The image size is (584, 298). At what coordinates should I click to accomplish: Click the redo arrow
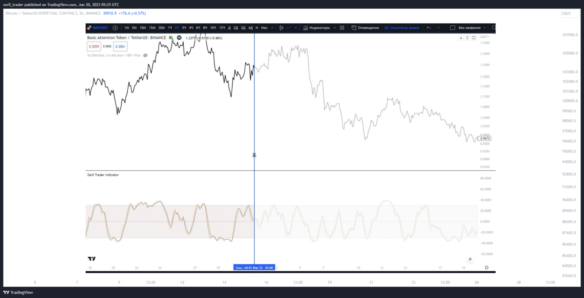[438, 28]
